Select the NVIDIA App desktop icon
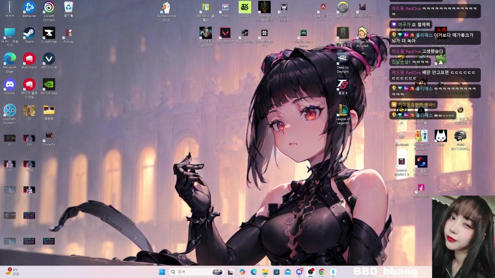495x278 pixels. 49,87
